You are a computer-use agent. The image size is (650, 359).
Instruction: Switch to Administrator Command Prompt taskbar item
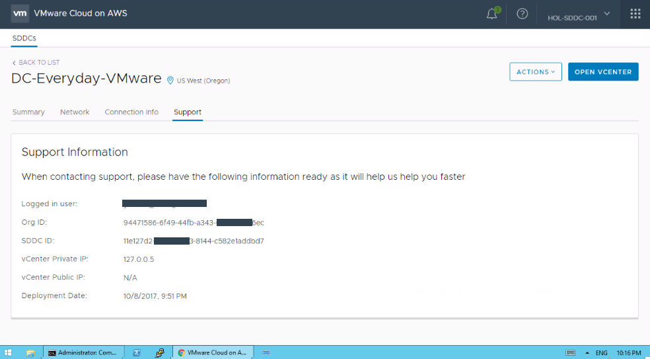[x=83, y=353]
